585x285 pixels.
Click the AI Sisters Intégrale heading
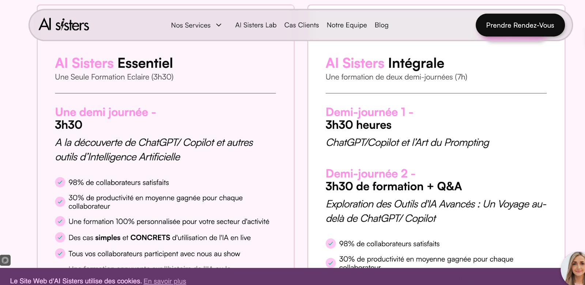(x=385, y=63)
